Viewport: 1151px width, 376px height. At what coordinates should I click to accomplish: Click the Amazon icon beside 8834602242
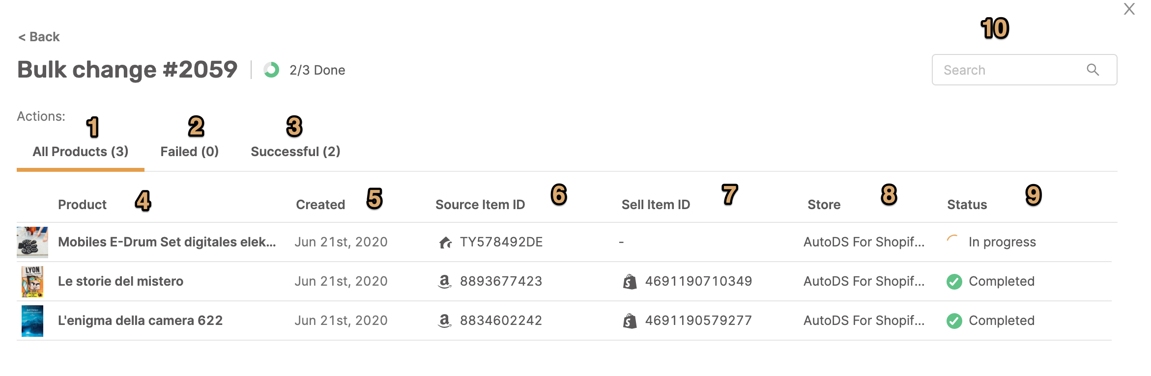444,321
